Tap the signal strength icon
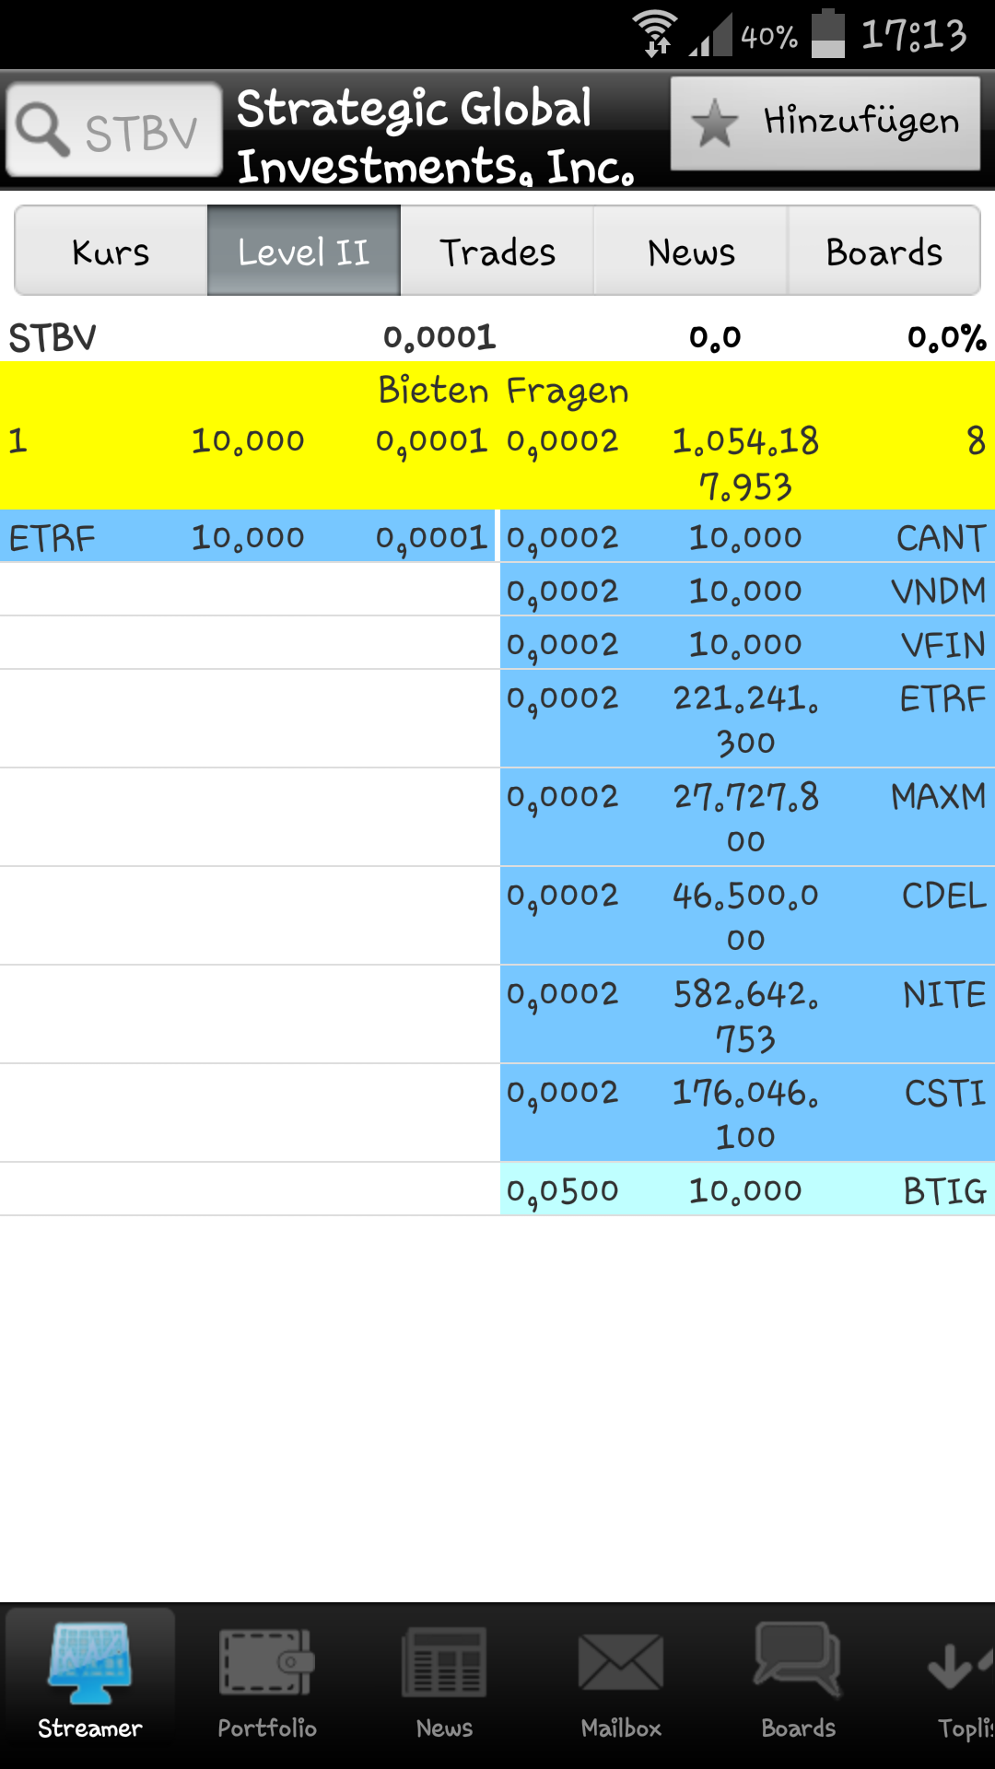The width and height of the screenshot is (995, 1769). tap(710, 36)
